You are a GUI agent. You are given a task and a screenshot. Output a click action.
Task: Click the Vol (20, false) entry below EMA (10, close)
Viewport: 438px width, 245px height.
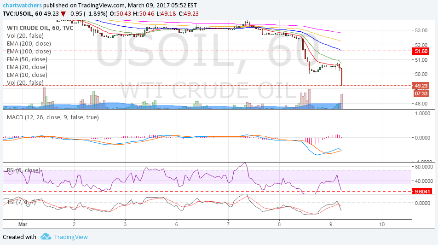coord(25,82)
